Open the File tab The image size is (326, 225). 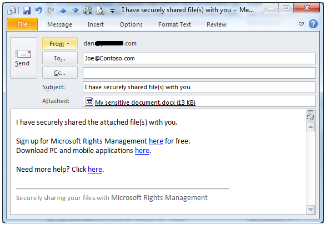pyautogui.click(x=22, y=24)
